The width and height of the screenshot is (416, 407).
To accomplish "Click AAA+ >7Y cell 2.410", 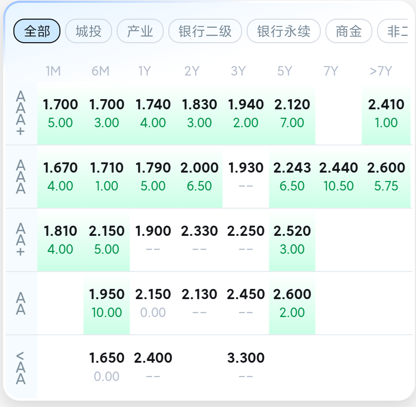I will tap(386, 113).
